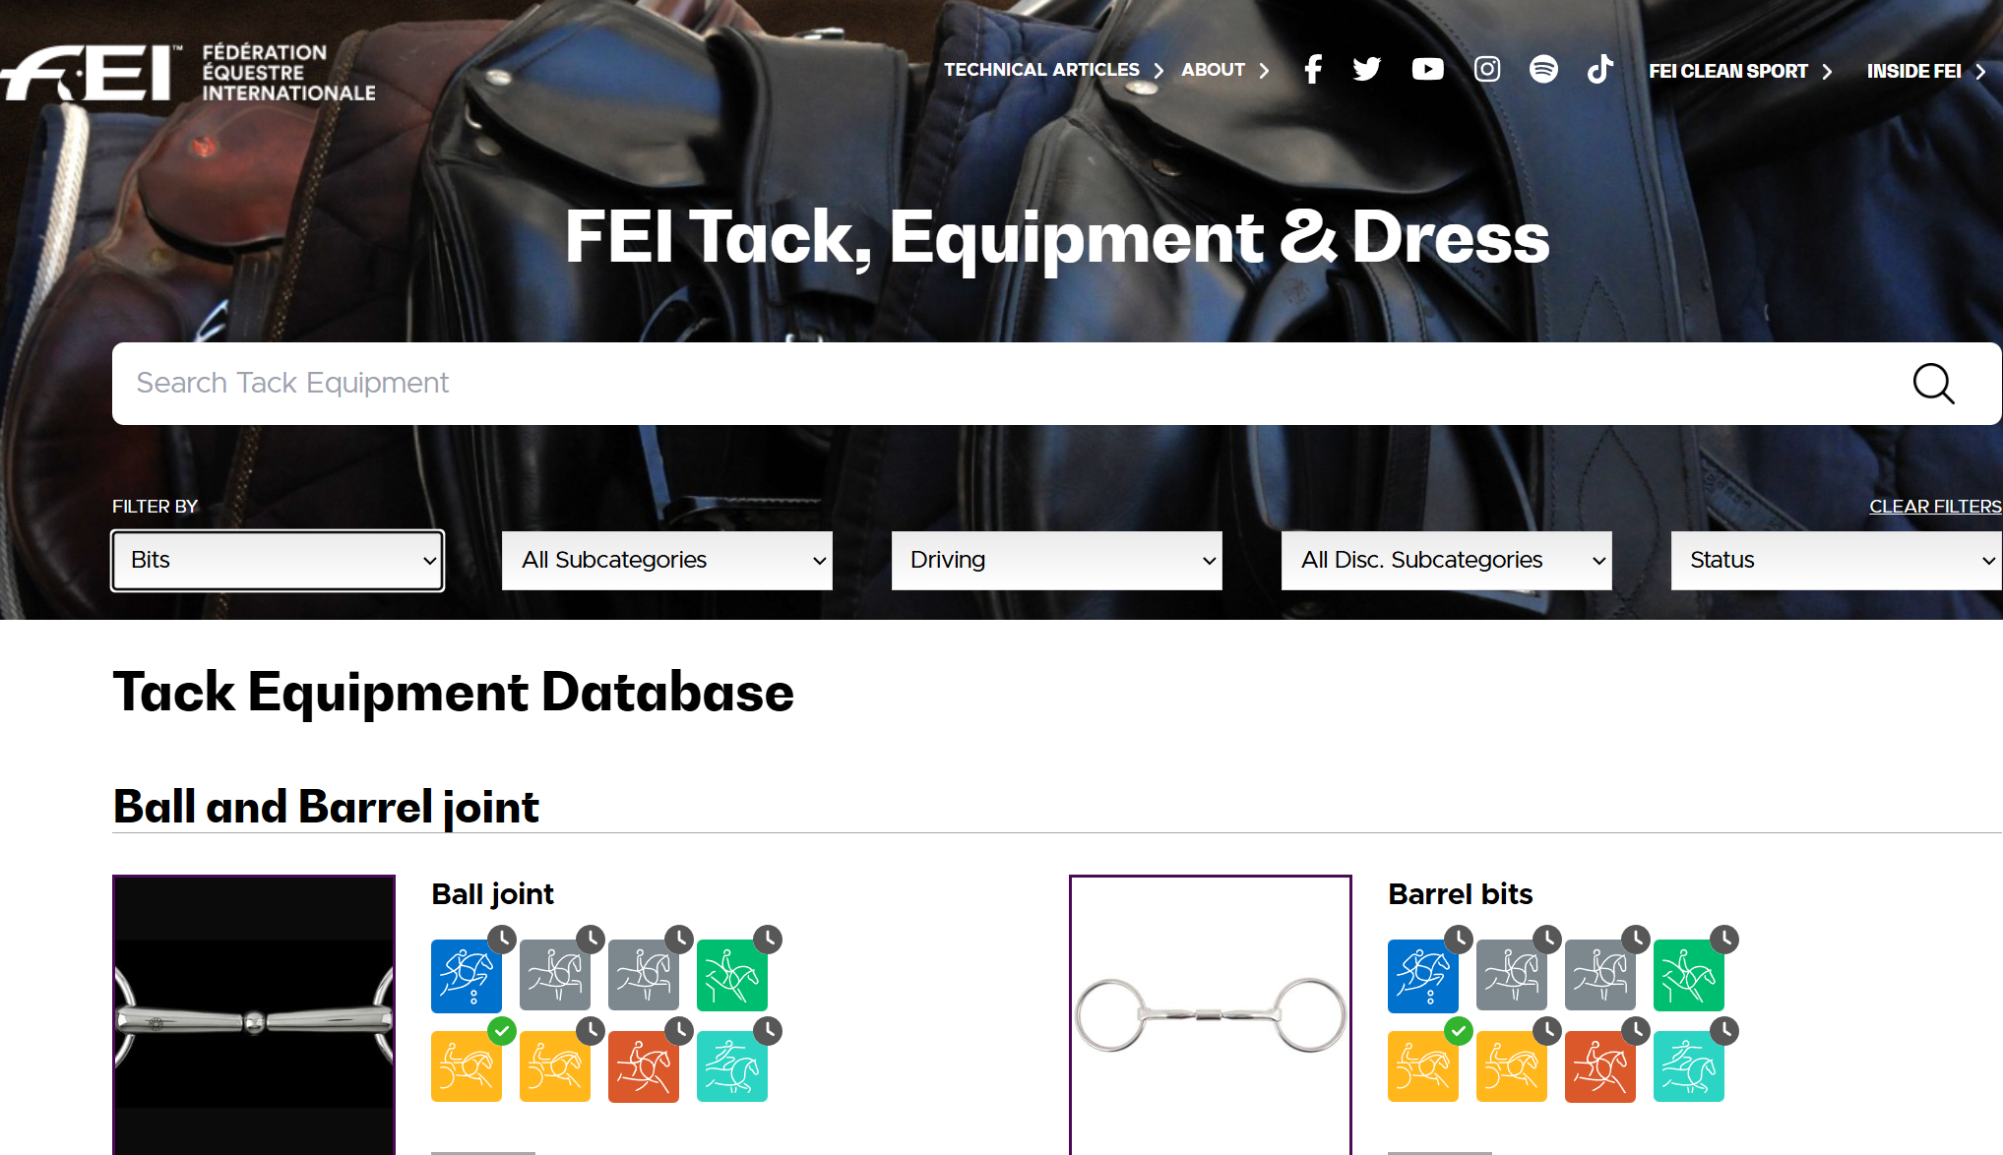Open FEI Spotify icon
This screenshot has width=2003, height=1155.
[x=1543, y=69]
